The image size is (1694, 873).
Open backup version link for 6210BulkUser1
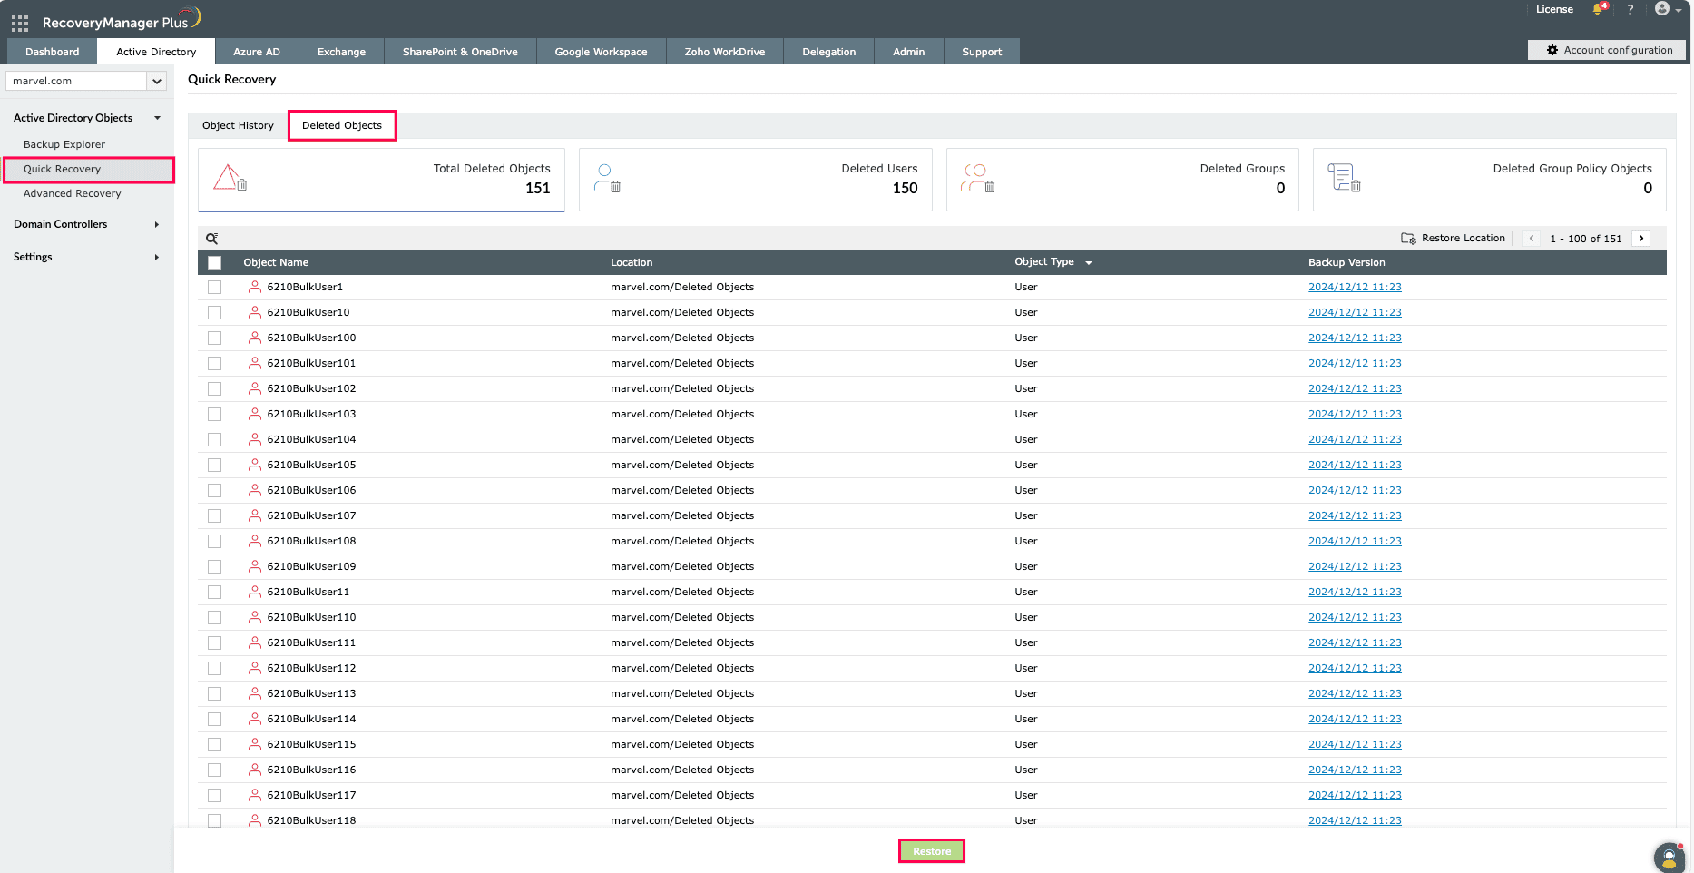click(1355, 287)
